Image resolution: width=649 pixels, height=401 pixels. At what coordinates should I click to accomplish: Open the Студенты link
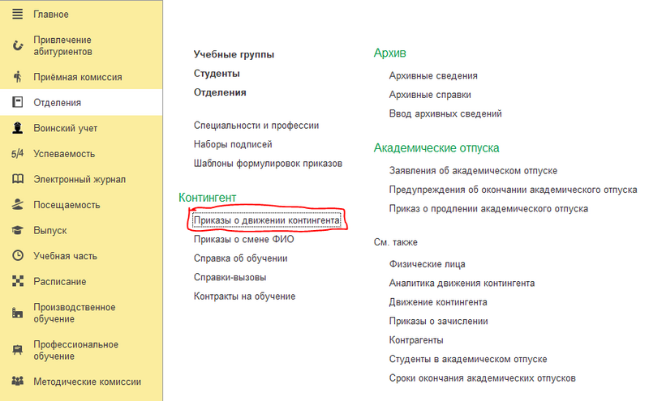217,74
